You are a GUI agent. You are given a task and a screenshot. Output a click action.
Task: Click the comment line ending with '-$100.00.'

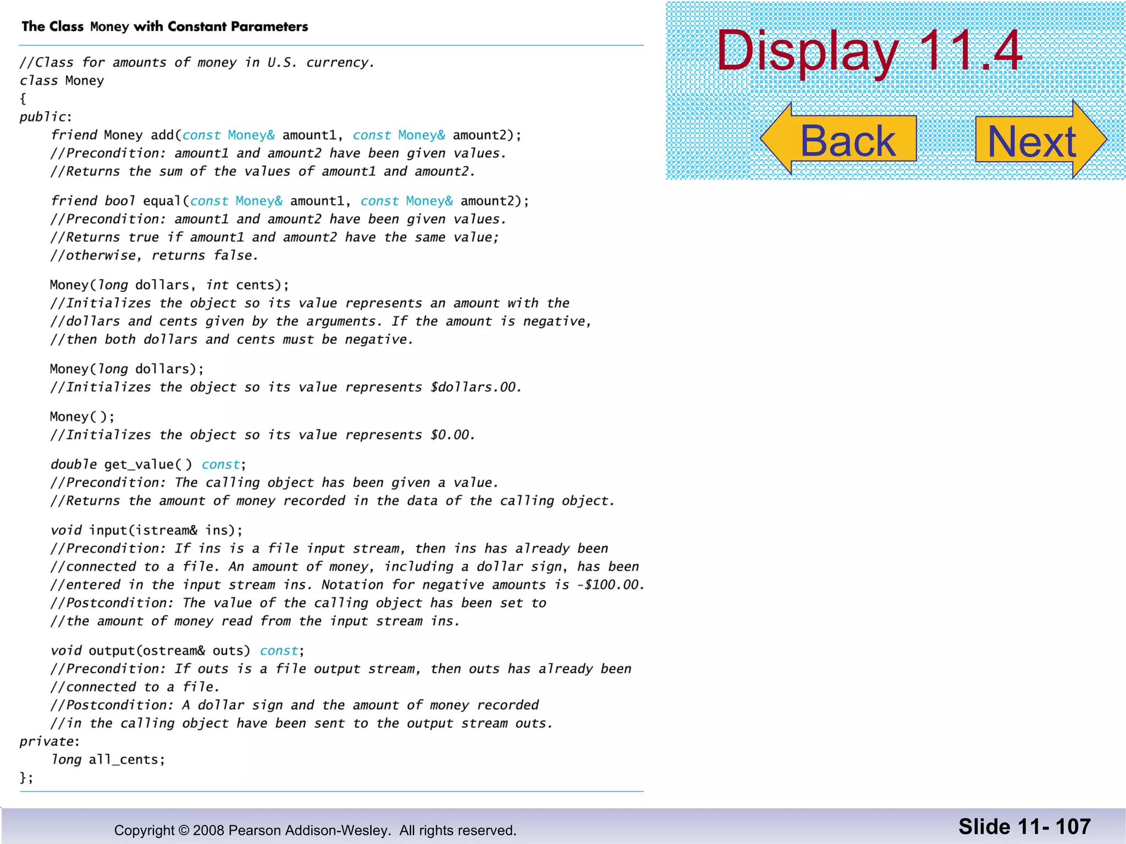pyautogui.click(x=347, y=585)
